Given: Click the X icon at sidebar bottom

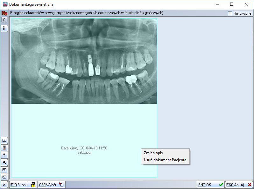Looking at the screenshot, I should [4, 185].
